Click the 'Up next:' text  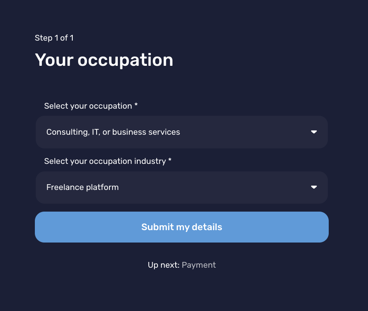(164, 265)
